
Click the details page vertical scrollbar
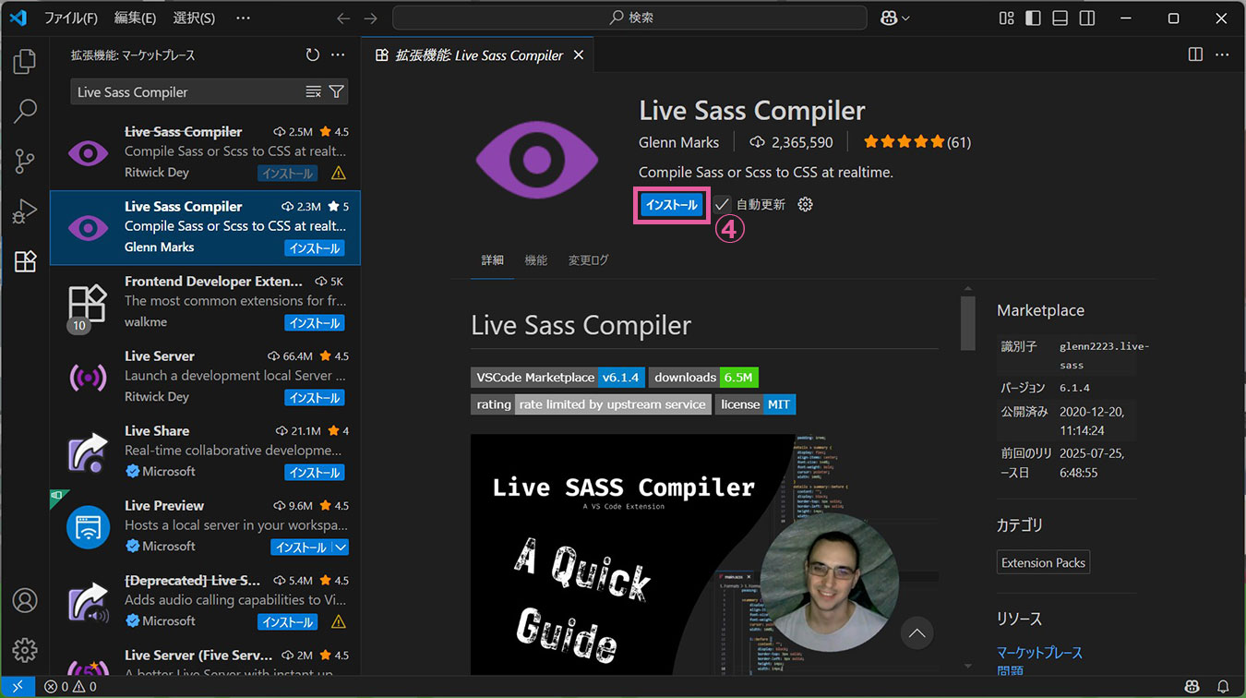[967, 322]
